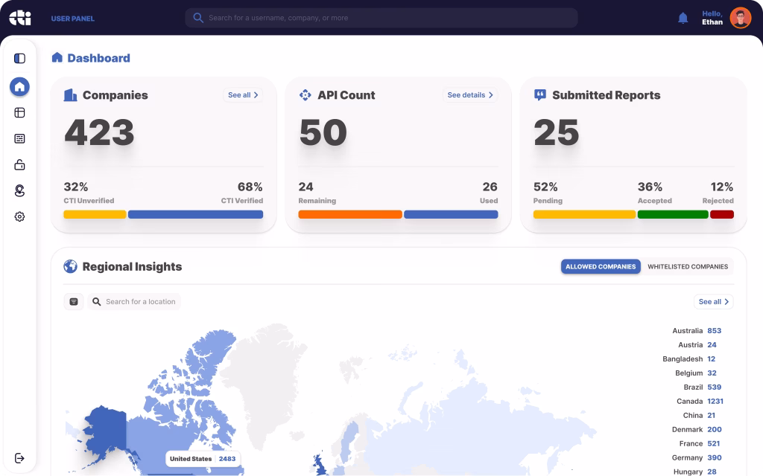Click the green Accepted bar
763x476 pixels.
click(x=673, y=214)
